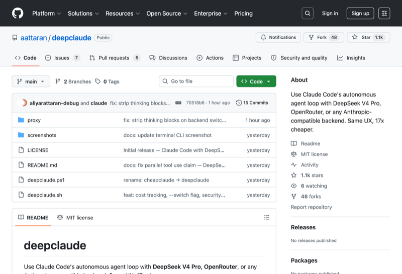
Task: Click the notifications bell icon
Action: tap(263, 38)
